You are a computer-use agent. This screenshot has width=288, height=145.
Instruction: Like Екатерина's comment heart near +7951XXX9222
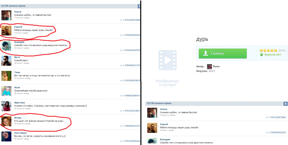pyautogui.click(x=121, y=141)
